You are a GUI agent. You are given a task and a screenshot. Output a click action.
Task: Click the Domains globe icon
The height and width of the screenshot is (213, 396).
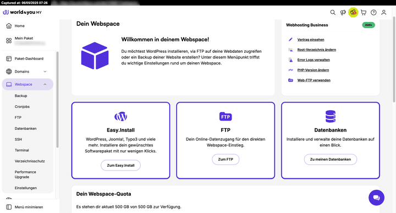coord(9,72)
